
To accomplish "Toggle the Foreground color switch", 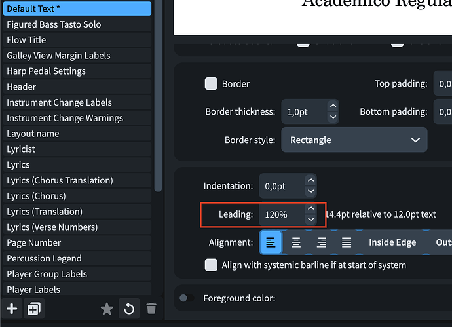I will (186, 298).
